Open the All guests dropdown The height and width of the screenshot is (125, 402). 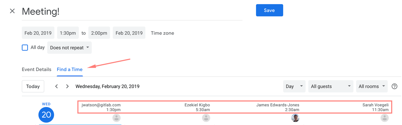click(331, 86)
